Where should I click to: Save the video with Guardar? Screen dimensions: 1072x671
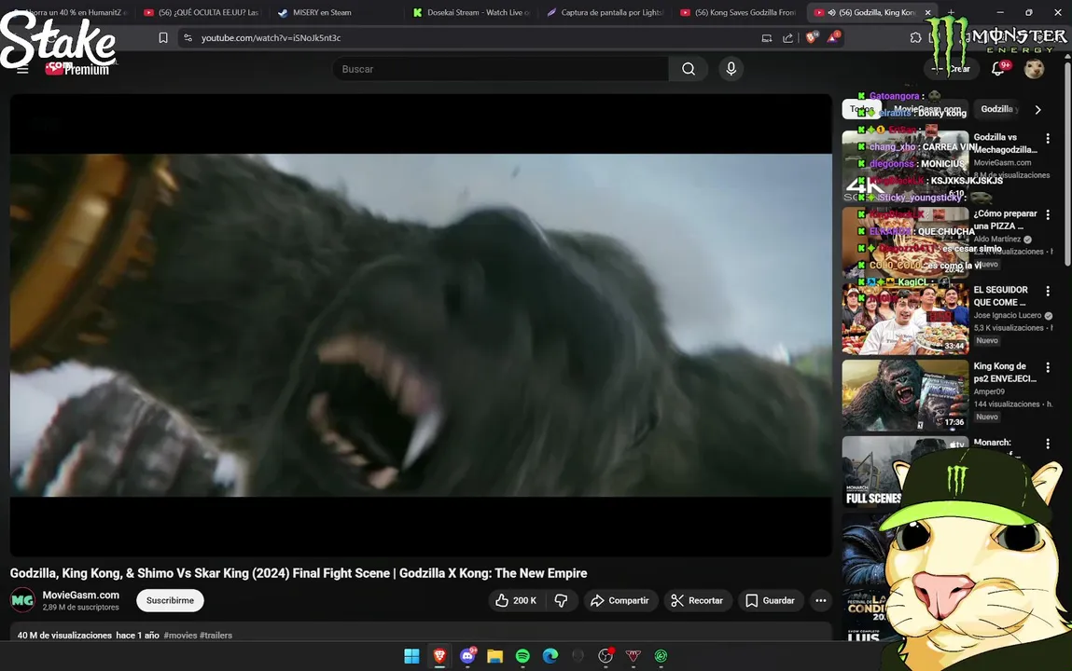[770, 601]
